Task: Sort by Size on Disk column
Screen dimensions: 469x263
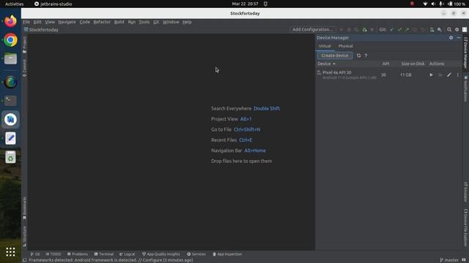Action: pos(413,64)
